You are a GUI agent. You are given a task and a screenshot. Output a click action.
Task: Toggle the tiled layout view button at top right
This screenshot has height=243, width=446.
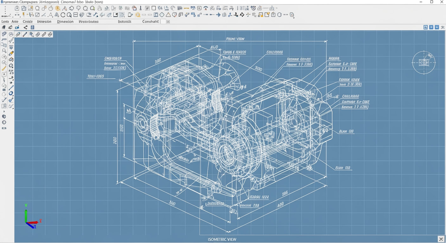[x=425, y=28]
